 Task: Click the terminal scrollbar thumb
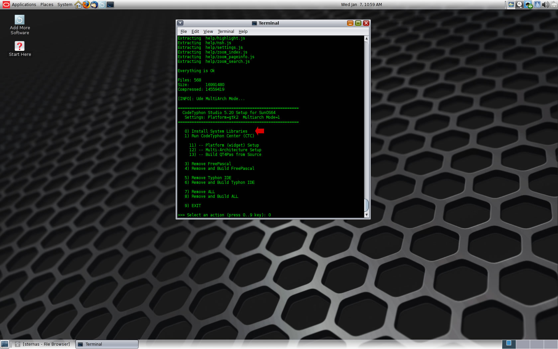[366, 205]
